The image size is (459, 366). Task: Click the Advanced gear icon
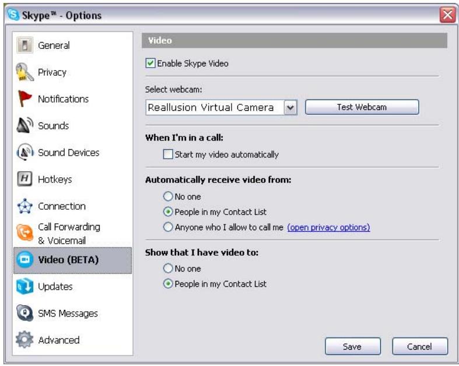pos(24,340)
